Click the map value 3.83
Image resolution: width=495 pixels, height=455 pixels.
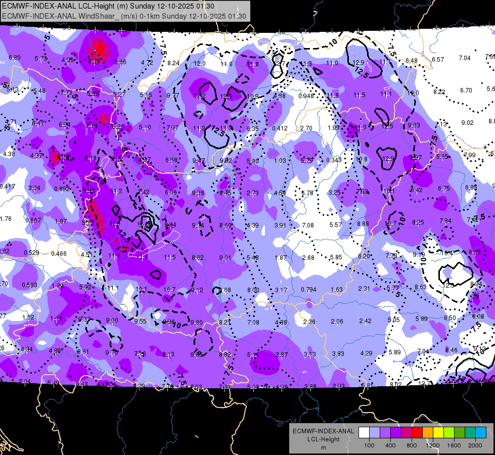coord(338,354)
